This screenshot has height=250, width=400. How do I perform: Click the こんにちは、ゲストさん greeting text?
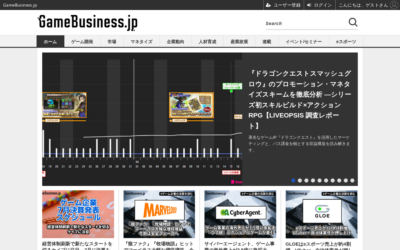[x=363, y=5]
